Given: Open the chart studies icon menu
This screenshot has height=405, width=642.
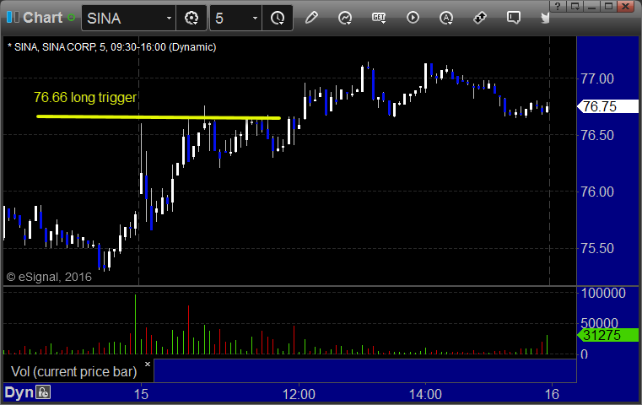Looking at the screenshot, I should pos(345,18).
